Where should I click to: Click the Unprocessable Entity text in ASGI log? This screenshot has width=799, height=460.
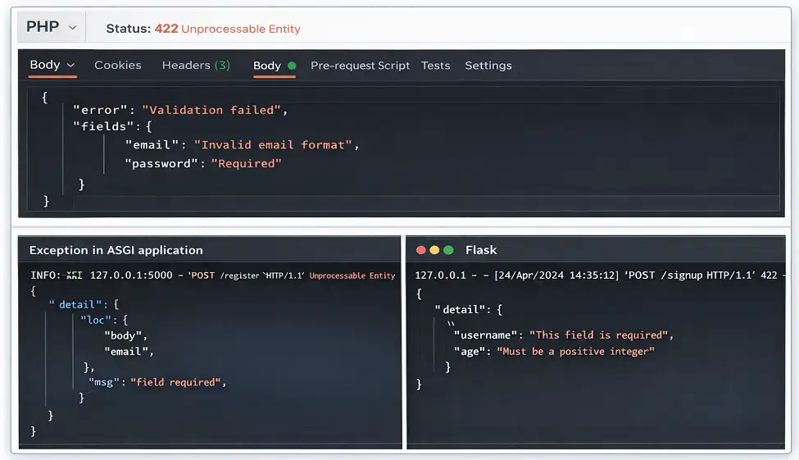point(352,276)
